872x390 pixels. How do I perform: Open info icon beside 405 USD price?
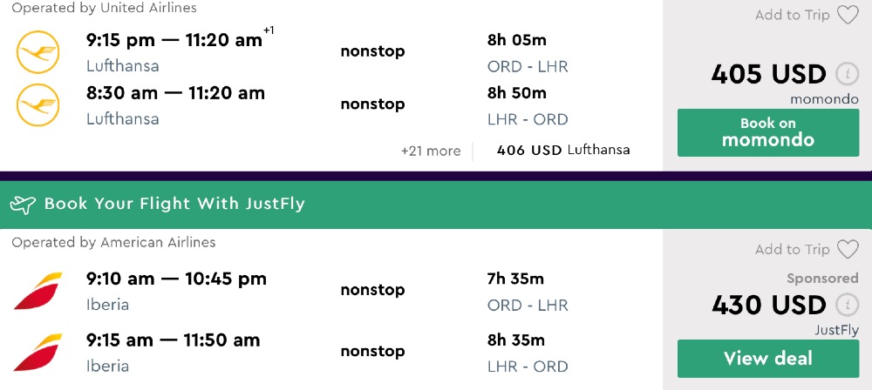844,74
